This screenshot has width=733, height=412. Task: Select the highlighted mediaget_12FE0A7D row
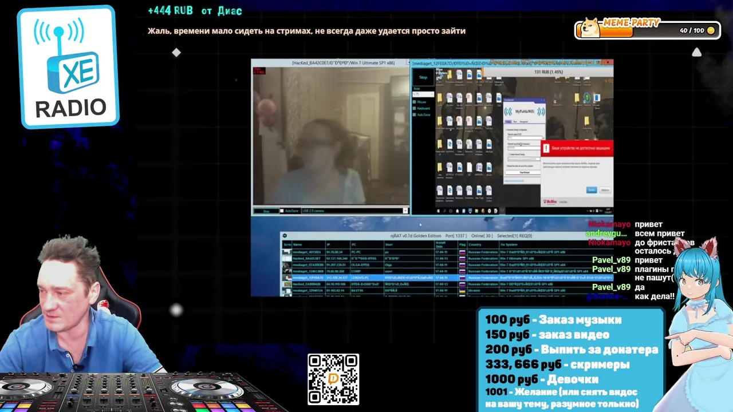pos(448,278)
